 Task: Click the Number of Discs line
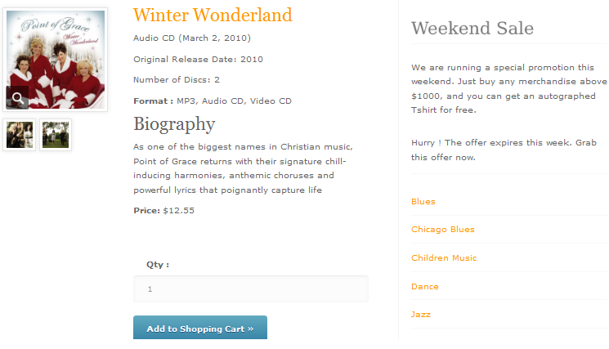pyautogui.click(x=177, y=79)
